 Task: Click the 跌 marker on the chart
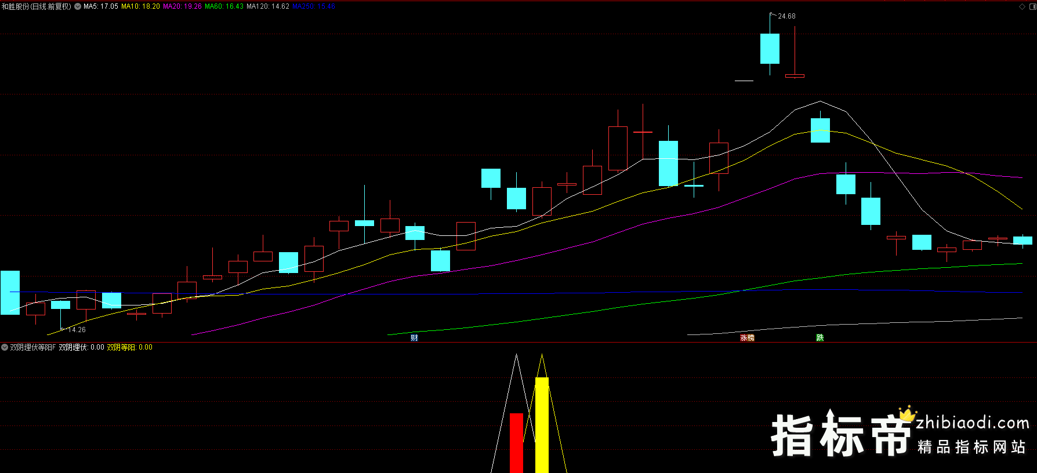pos(820,337)
